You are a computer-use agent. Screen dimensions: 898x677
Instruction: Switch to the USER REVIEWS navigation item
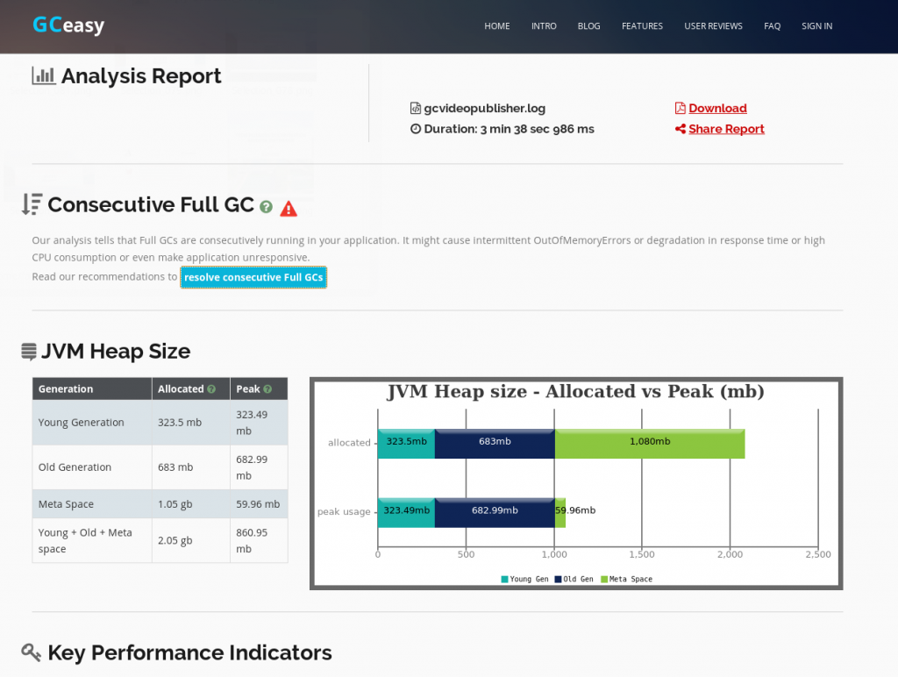pyautogui.click(x=713, y=26)
